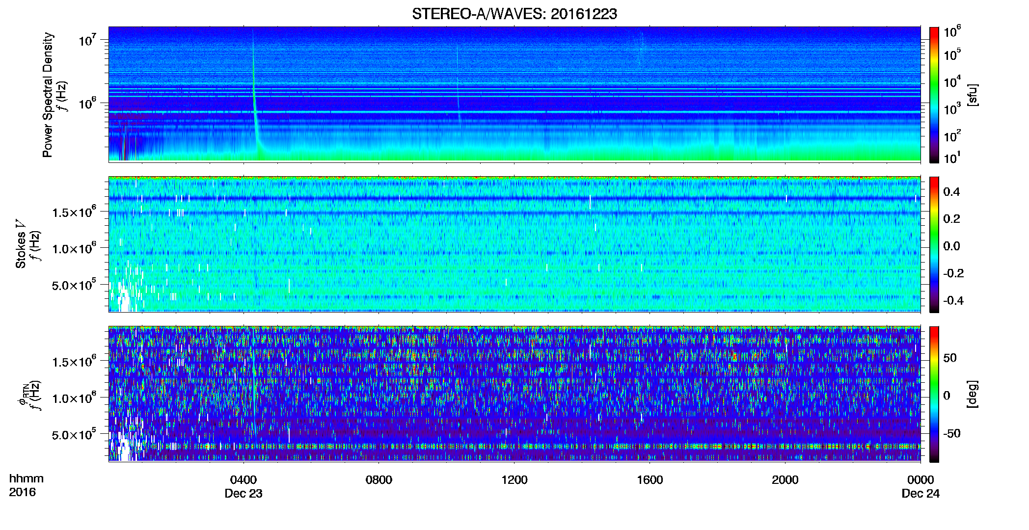1029x530 pixels.
Task: Select the 0800 time tick label
Action: pos(379,480)
